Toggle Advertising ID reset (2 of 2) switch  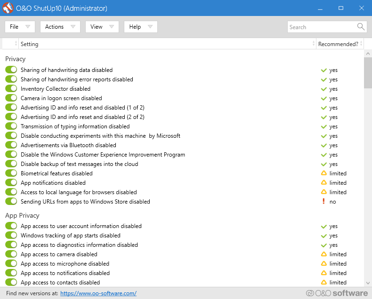click(11, 117)
